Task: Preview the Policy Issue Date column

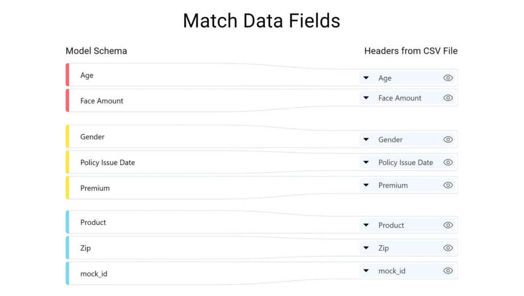Action: click(448, 162)
